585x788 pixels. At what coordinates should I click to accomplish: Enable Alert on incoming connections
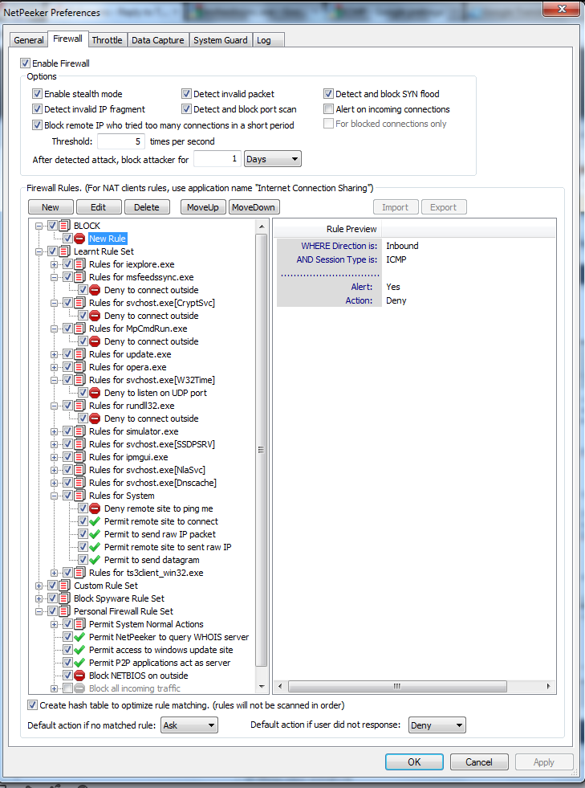coord(328,109)
